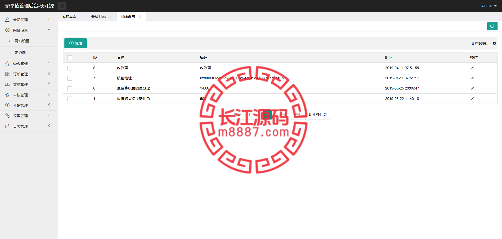Viewport: 502px width, 239px height.
Task: Click the 添加 add button
Action: point(75,43)
